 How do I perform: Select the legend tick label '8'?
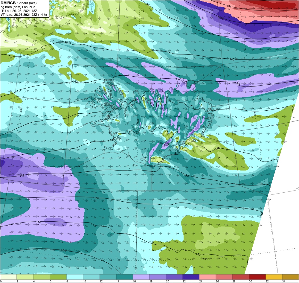pyautogui.click(x=67, y=281)
